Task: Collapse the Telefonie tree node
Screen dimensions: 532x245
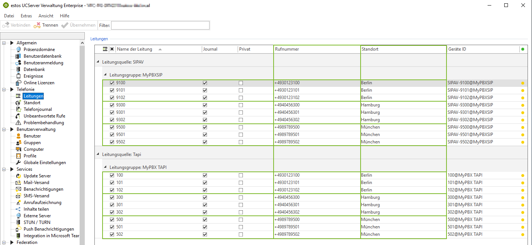Action: (4, 89)
